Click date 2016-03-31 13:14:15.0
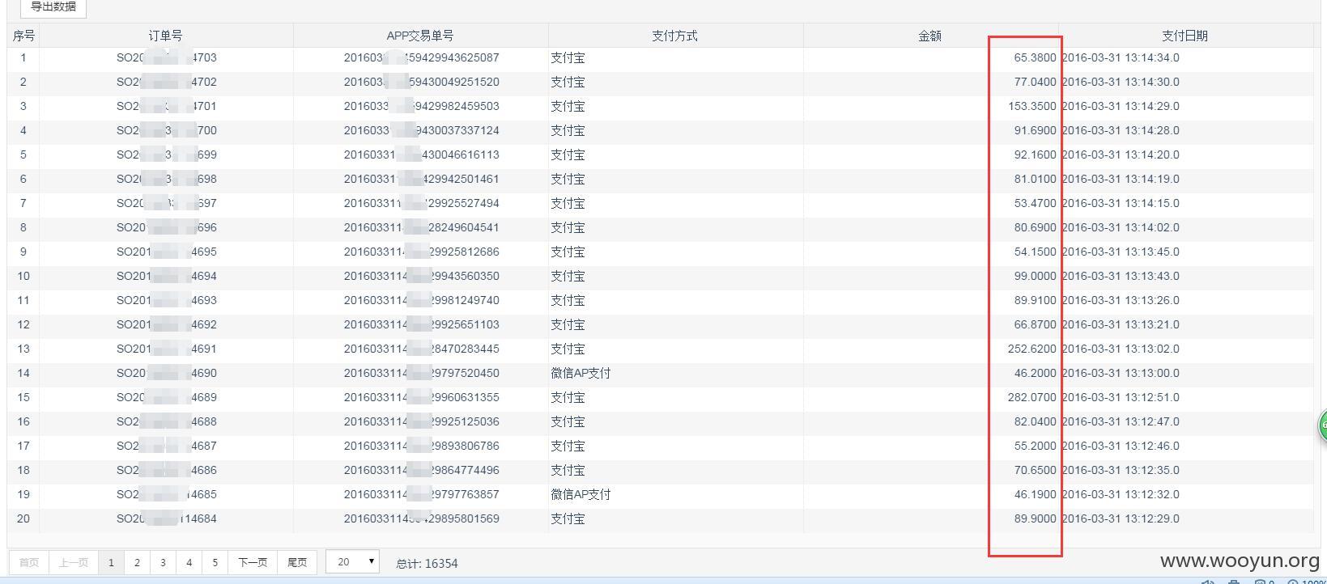 coord(1121,203)
